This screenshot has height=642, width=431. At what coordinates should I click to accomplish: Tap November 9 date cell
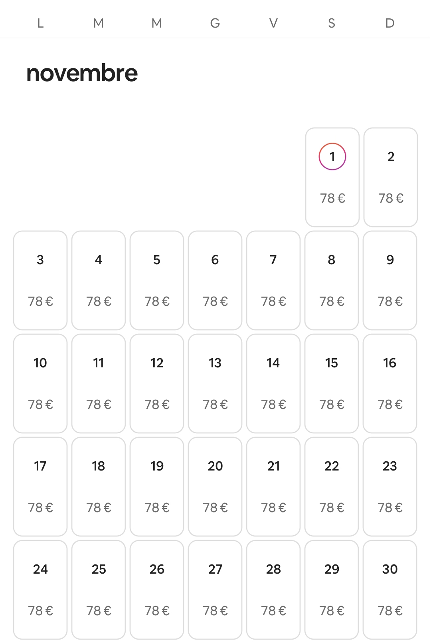click(390, 280)
